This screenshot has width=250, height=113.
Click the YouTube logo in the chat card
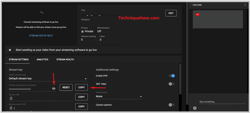click(x=197, y=15)
